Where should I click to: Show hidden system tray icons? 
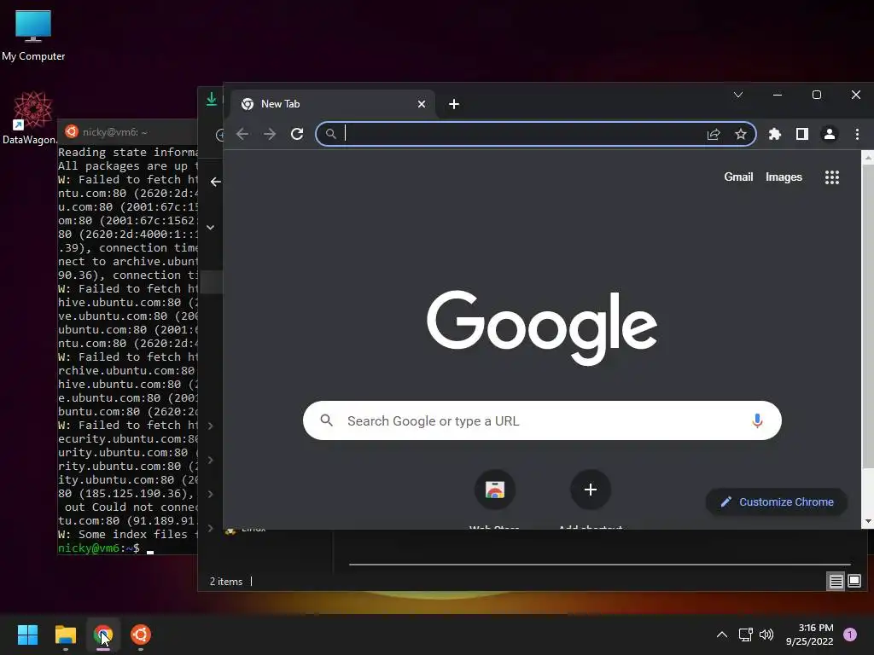coord(721,635)
